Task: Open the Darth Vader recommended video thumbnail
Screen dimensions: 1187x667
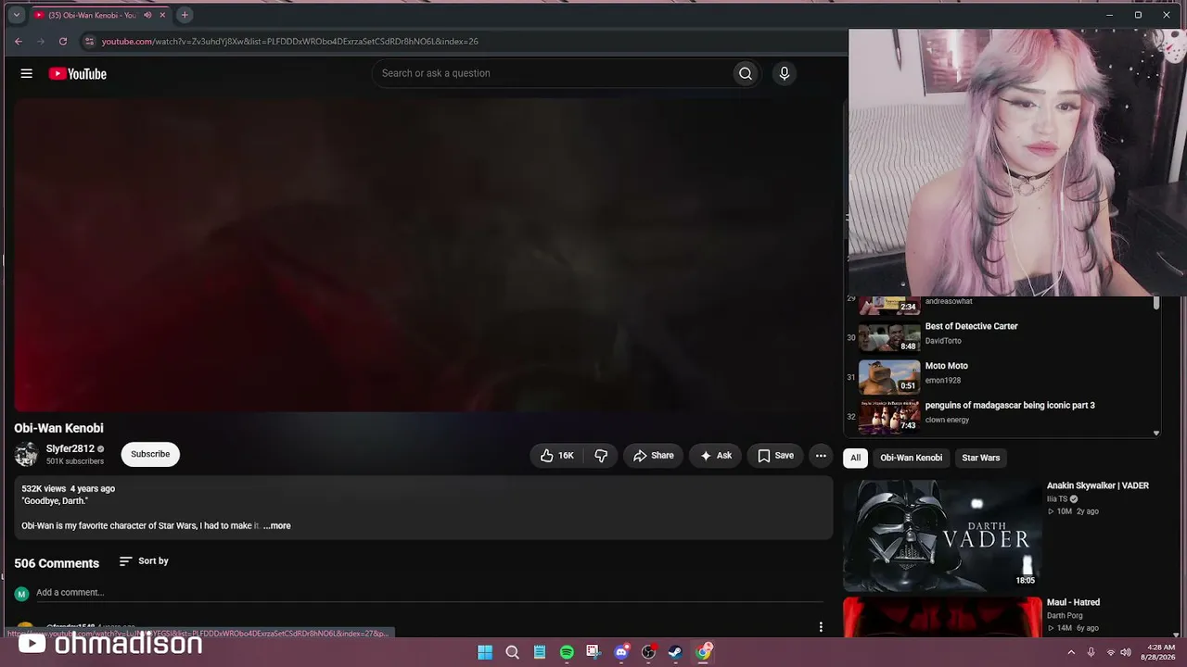Action: tap(942, 535)
